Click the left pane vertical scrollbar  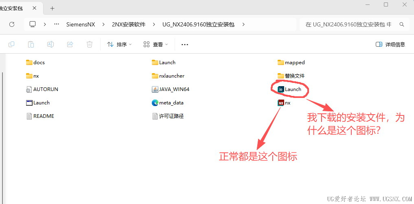pos(2,138)
